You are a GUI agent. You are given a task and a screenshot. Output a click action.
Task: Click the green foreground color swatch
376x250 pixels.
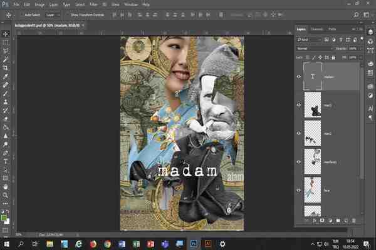[x=4, y=217]
